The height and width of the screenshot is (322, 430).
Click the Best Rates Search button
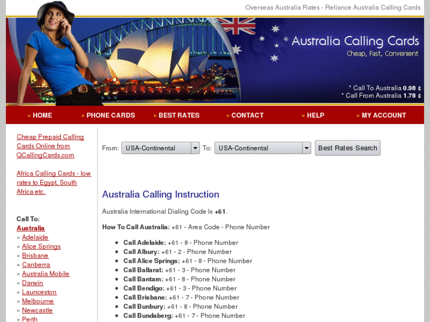click(347, 148)
